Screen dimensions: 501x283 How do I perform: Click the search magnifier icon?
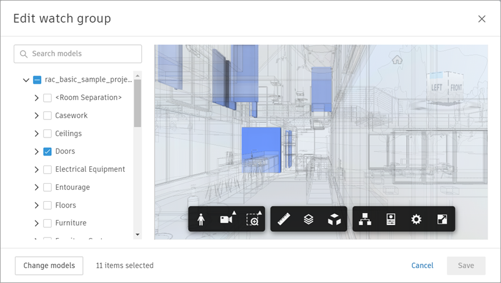coord(24,54)
